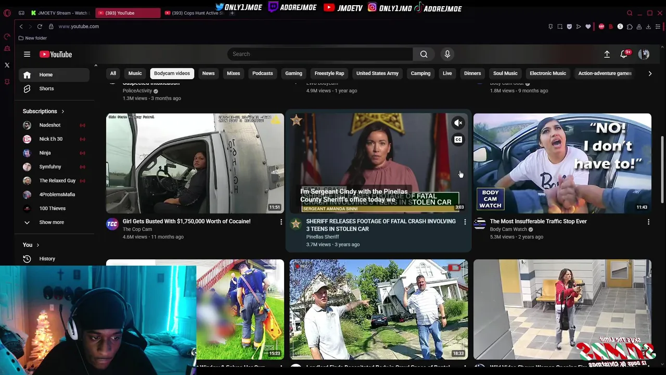The image size is (666, 375).
Task: Open GX Control speedometer in sidebar
Action: (7, 37)
